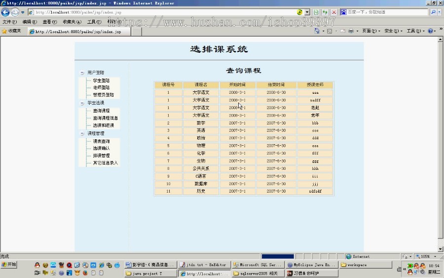Collapse the 学生选课 tree section
Viewport: 444px width, 278px height.
pos(82,103)
